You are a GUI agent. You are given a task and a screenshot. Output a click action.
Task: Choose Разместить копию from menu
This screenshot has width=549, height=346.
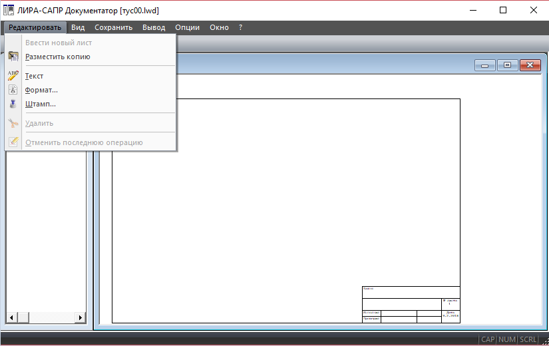pos(91,57)
